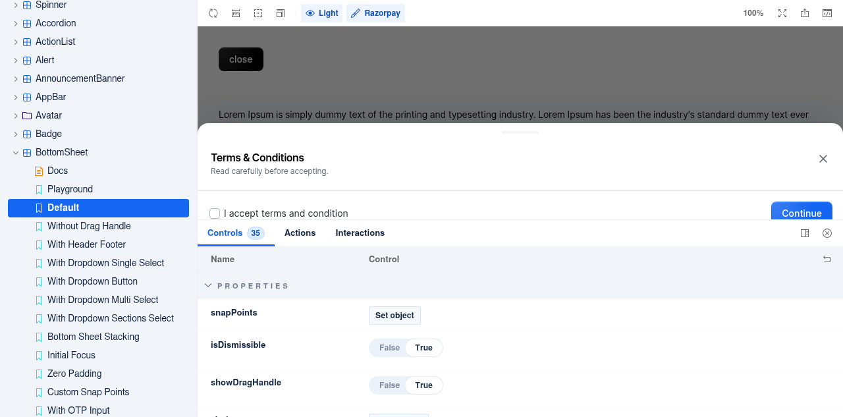The height and width of the screenshot is (417, 843).
Task: Expand the Alert tree chevron
Action: click(x=16, y=60)
